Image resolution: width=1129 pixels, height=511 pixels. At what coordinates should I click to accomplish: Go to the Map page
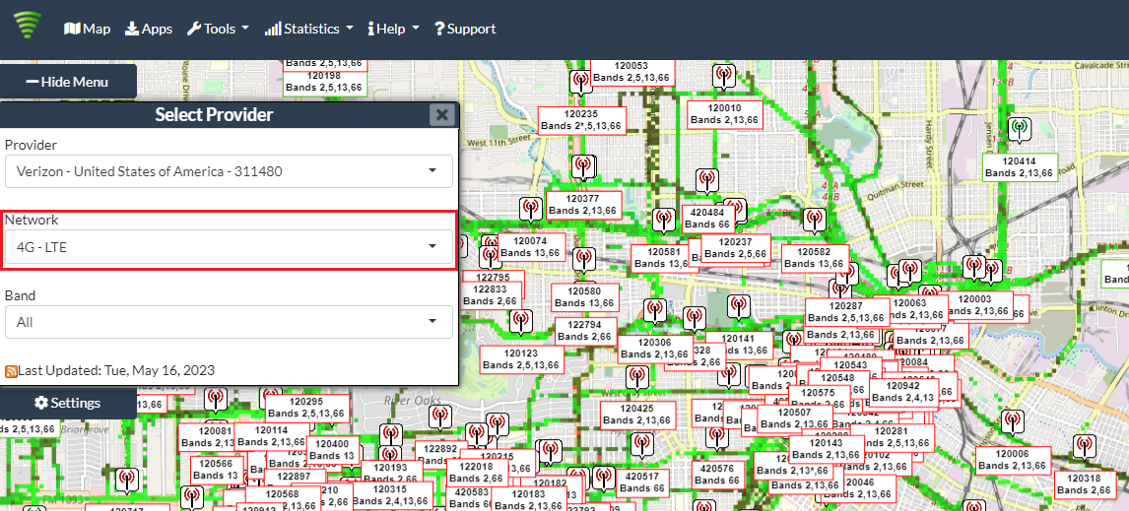pyautogui.click(x=87, y=29)
